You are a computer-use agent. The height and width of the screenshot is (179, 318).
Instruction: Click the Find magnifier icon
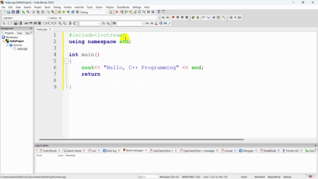coord(48,12)
